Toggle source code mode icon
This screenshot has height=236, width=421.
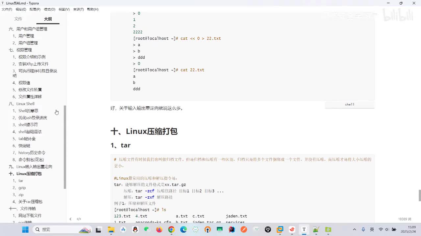coord(79,219)
